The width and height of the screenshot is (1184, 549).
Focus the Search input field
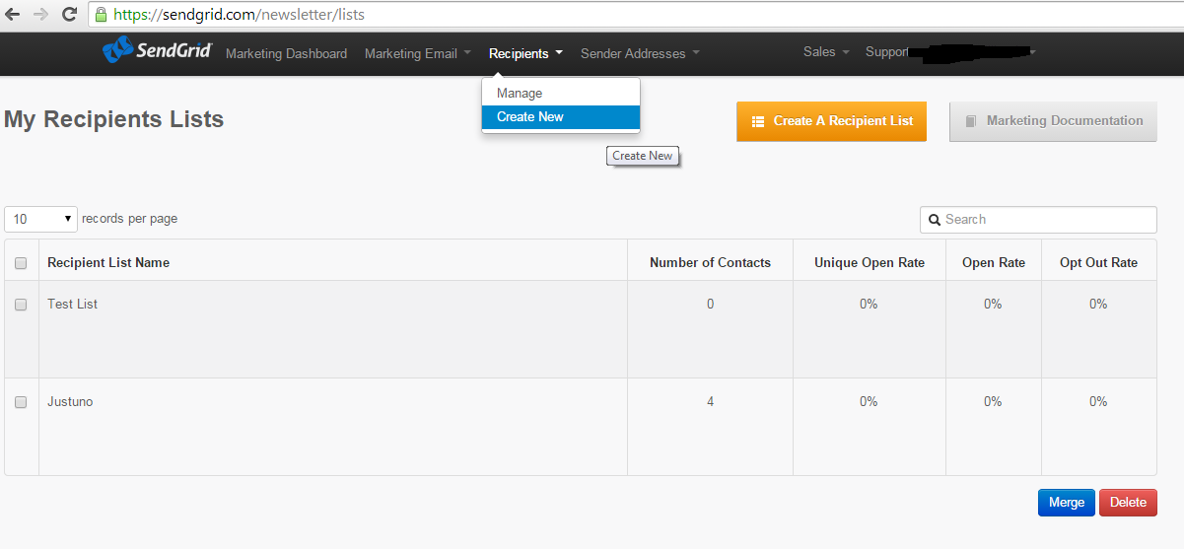tap(1038, 220)
